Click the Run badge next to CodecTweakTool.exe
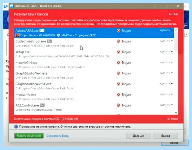192x150 pixels. pyautogui.click(x=50, y=41)
